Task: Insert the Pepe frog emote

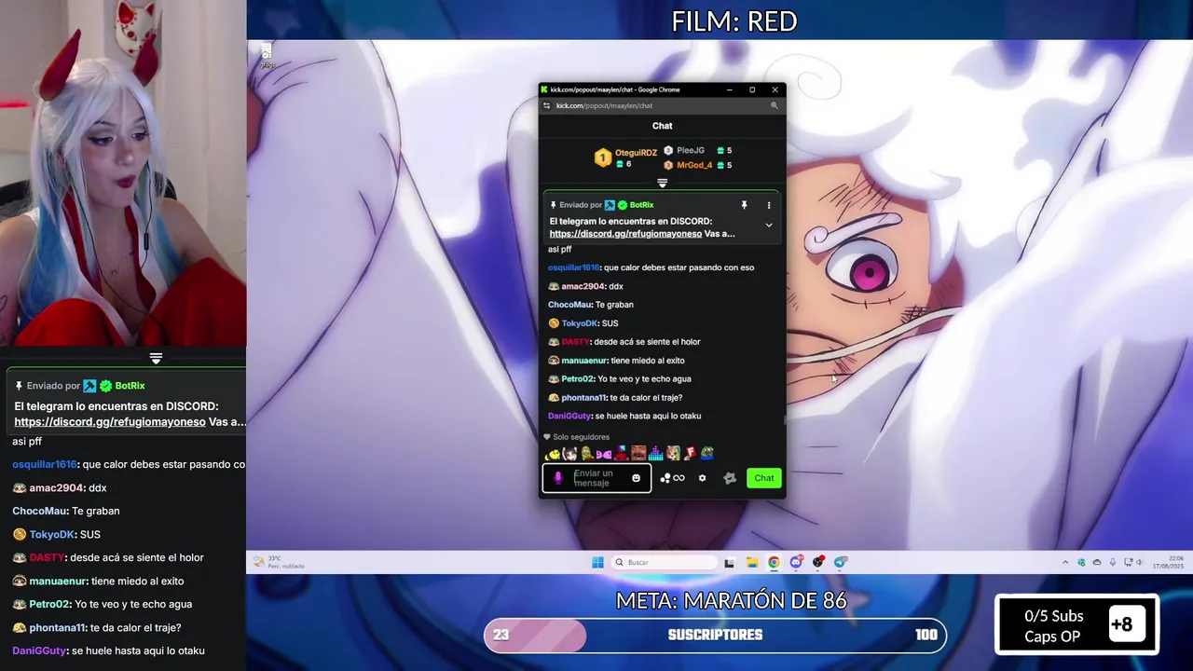Action: pos(707,454)
